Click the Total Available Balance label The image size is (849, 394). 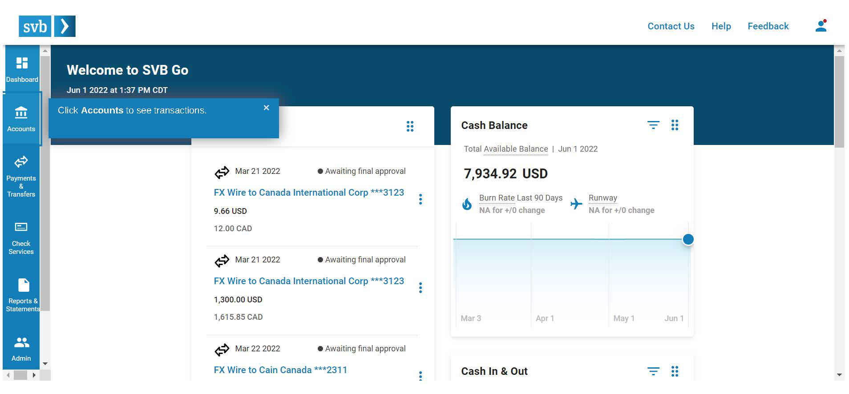506,149
